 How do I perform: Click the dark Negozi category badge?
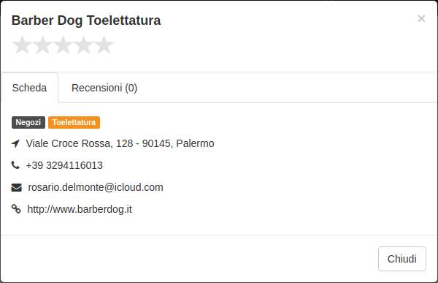[28, 122]
